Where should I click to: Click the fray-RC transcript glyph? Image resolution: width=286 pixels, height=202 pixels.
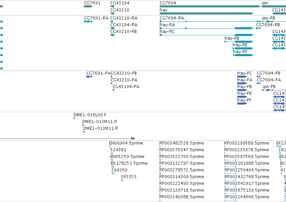[206, 35]
